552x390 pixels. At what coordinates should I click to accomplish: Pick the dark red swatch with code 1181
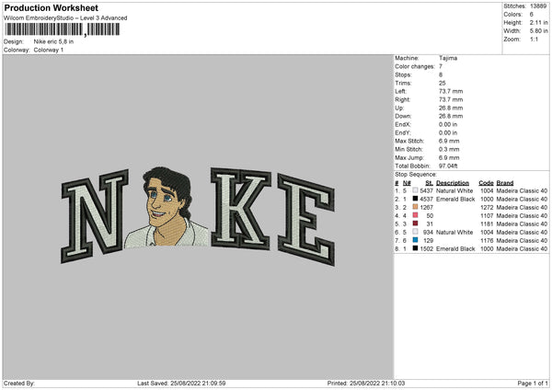(x=415, y=224)
